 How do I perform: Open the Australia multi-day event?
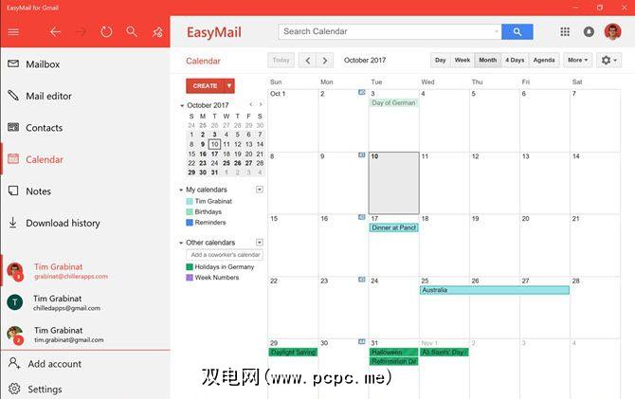coord(495,290)
